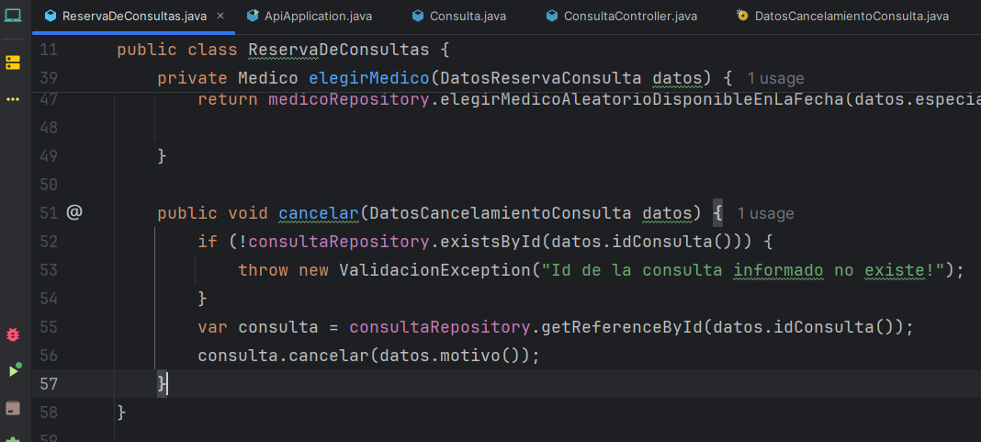The height and width of the screenshot is (442, 981).
Task: Click ValidacionException on line 53
Action: point(434,270)
